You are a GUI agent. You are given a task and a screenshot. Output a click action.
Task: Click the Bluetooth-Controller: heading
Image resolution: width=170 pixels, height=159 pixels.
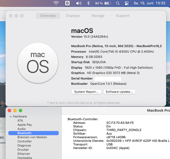point(83,119)
